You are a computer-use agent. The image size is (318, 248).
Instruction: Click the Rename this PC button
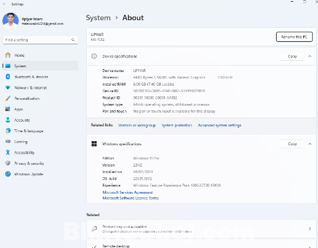tap(294, 37)
